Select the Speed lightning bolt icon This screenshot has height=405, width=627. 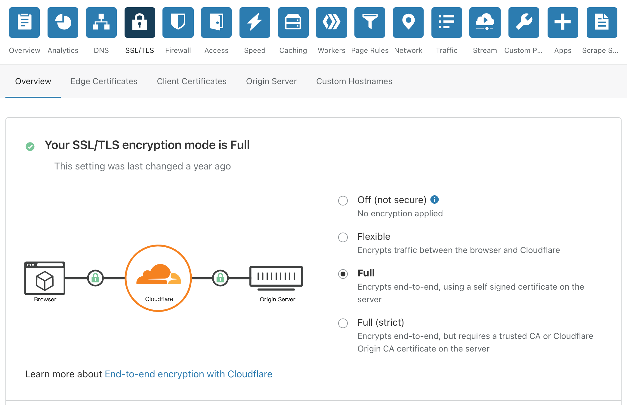255,23
